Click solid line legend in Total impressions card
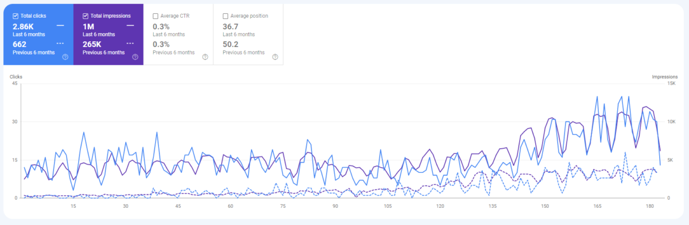689x225 pixels. 130,26
